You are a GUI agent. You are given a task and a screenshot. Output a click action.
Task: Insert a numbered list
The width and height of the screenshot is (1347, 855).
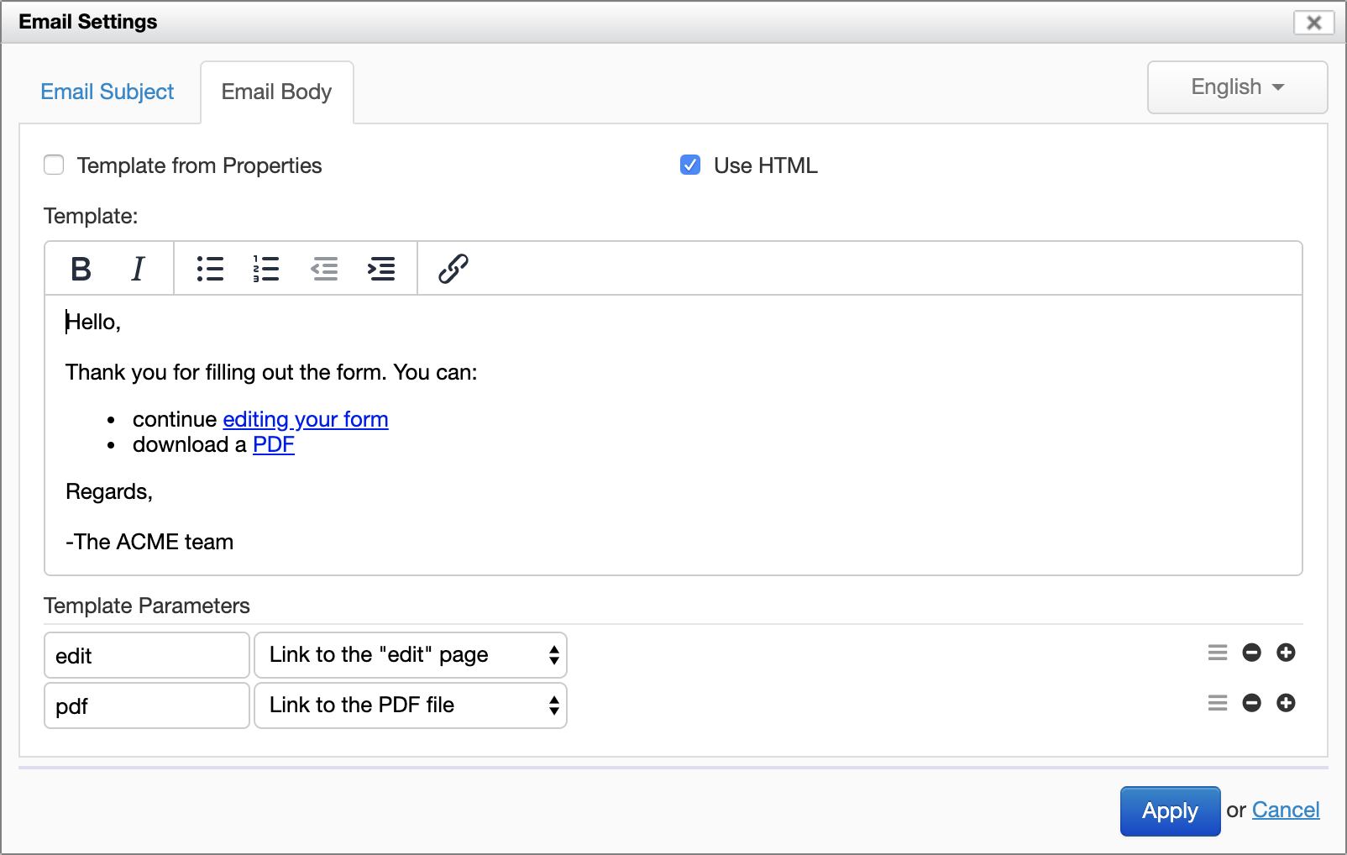(265, 269)
